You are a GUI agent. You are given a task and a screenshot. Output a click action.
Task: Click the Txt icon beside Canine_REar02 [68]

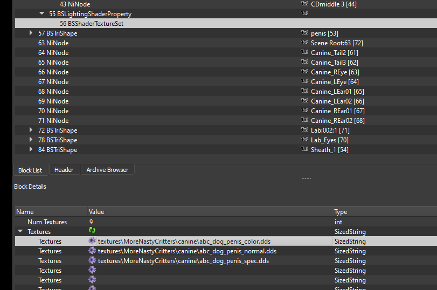click(x=304, y=120)
